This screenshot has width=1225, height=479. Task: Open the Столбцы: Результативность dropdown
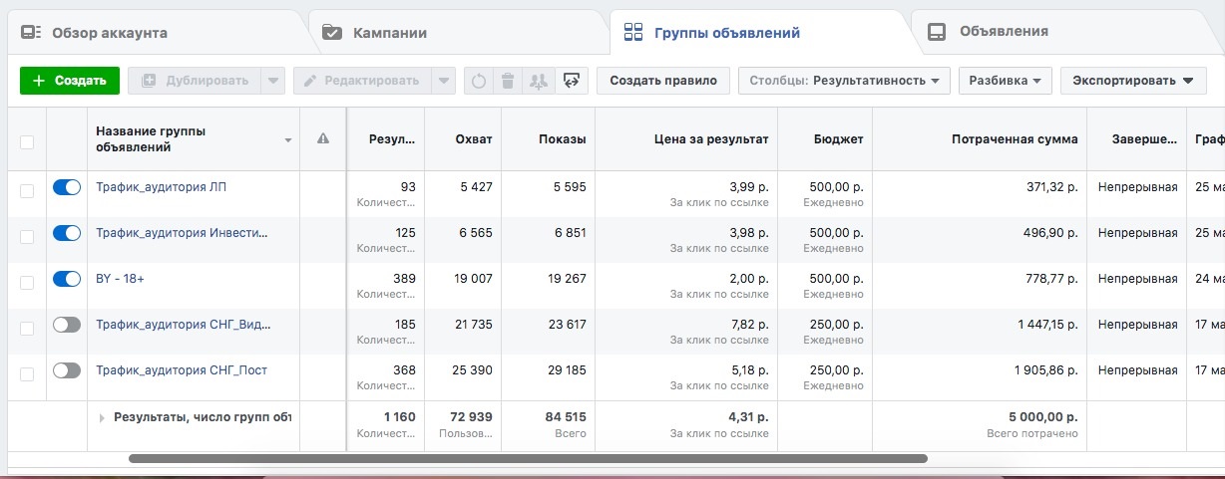pos(844,81)
